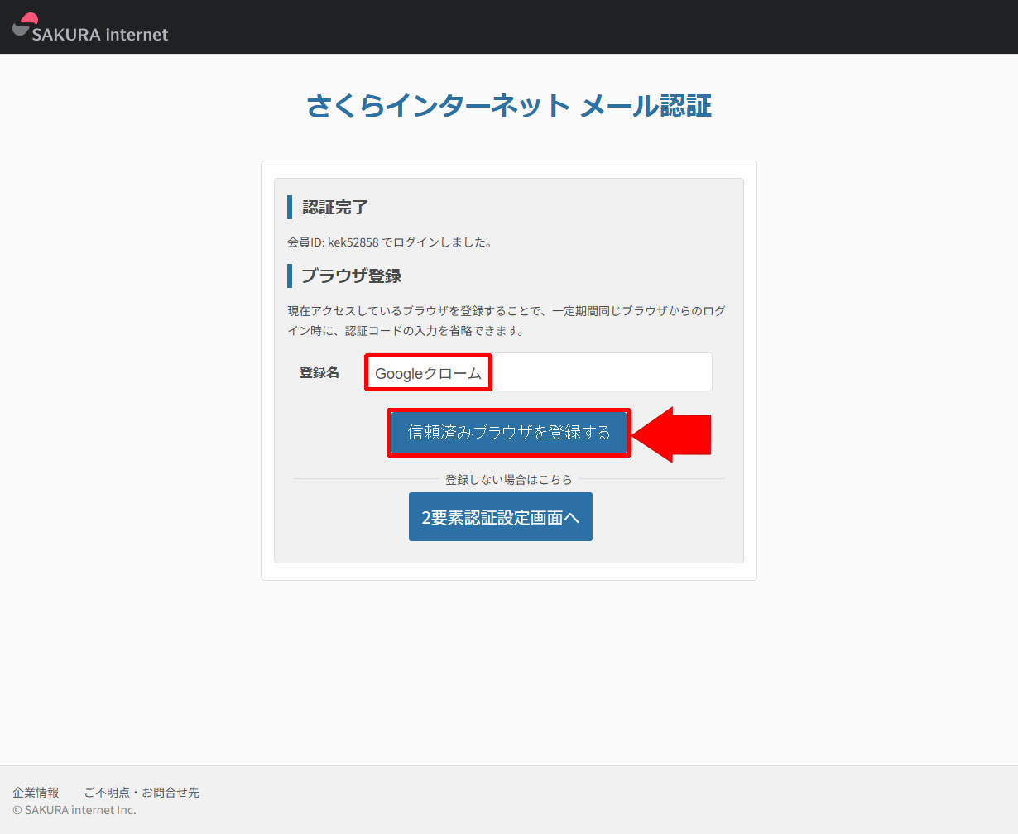Click the さくらインターネット メール認証 page title
1018x834 pixels.
click(508, 106)
